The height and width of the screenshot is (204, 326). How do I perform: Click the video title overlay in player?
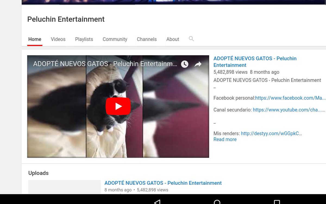(x=105, y=64)
